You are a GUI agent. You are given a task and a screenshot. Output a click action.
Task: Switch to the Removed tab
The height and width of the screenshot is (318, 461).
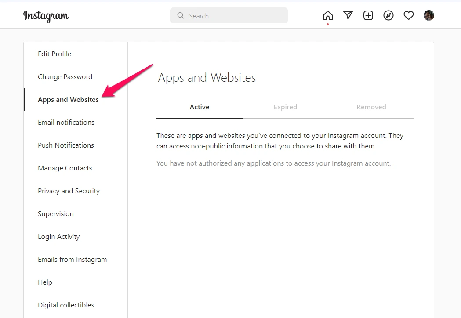(x=371, y=107)
